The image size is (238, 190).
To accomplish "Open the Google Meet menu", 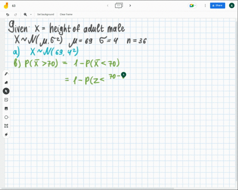I will [x=192, y=5].
